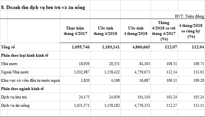Click the cell with value 113.01
Viewport: 205px width, 117px height.
coord(199,72)
